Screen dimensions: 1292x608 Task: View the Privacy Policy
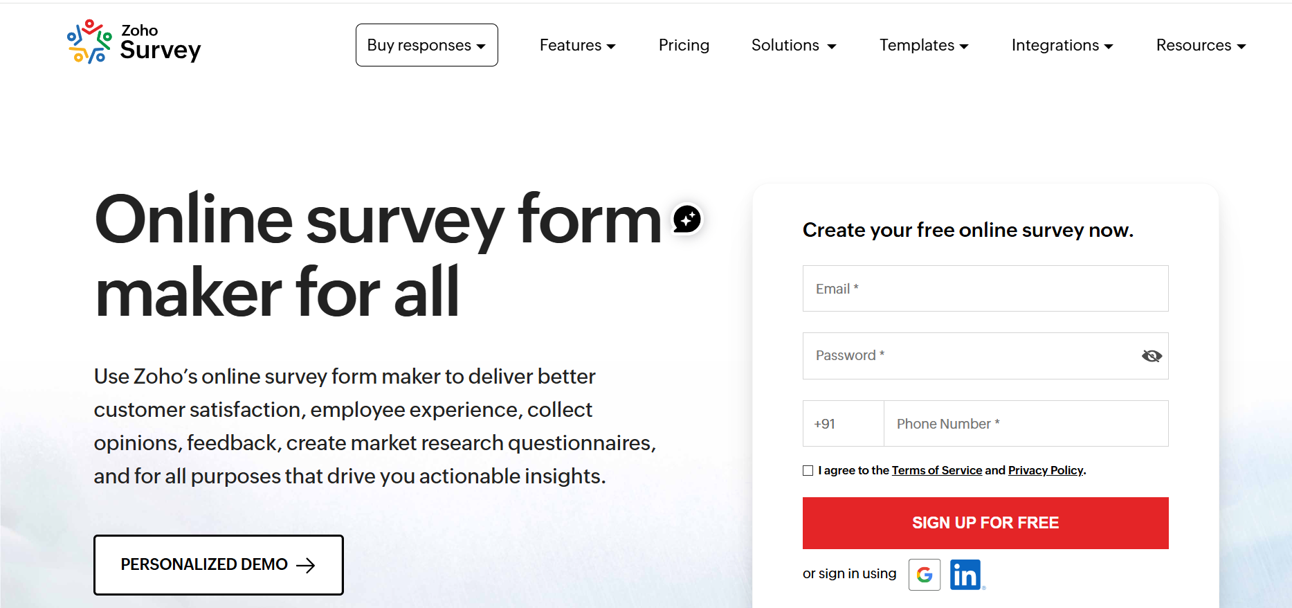tap(1045, 470)
